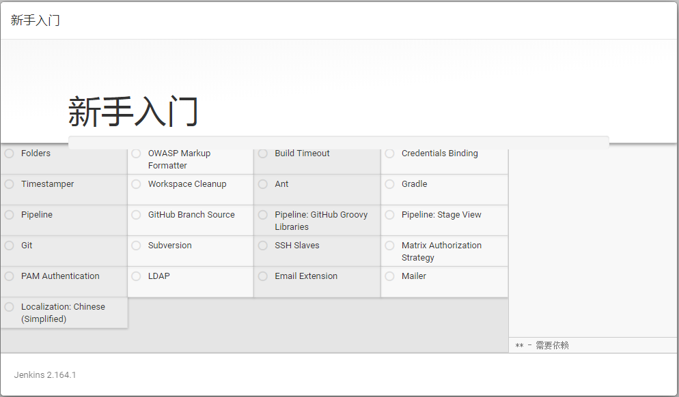The height and width of the screenshot is (397, 679).
Task: Select the Folders plugin radio circle
Action: [x=9, y=153]
